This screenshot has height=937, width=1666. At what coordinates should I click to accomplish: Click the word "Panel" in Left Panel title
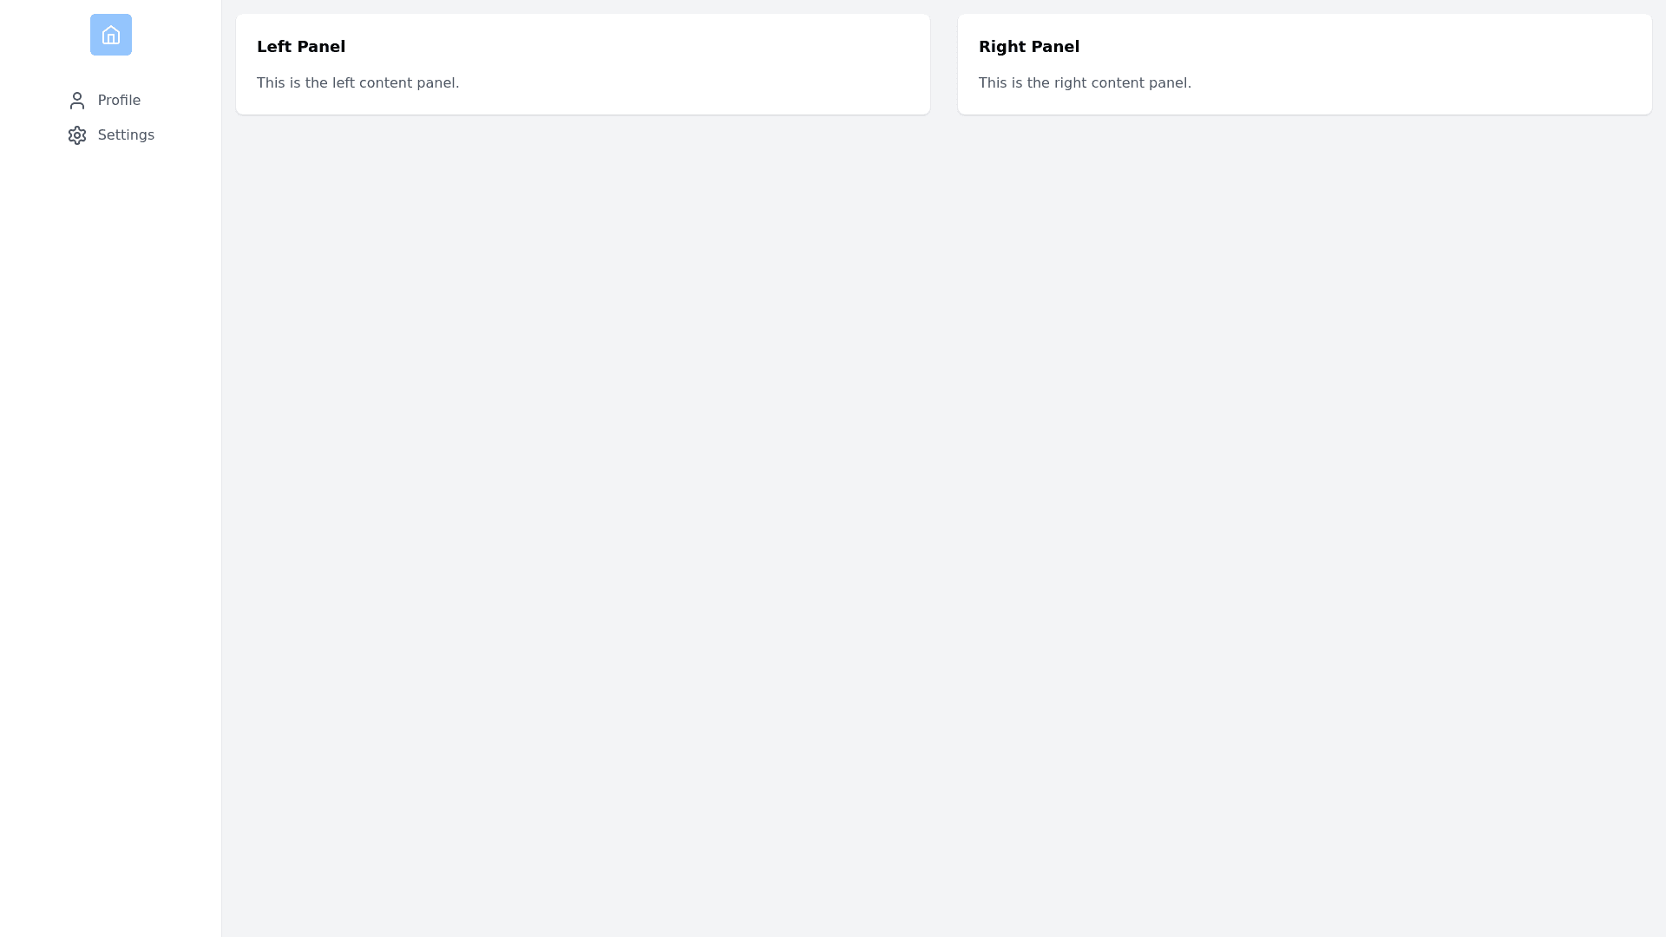point(321,47)
